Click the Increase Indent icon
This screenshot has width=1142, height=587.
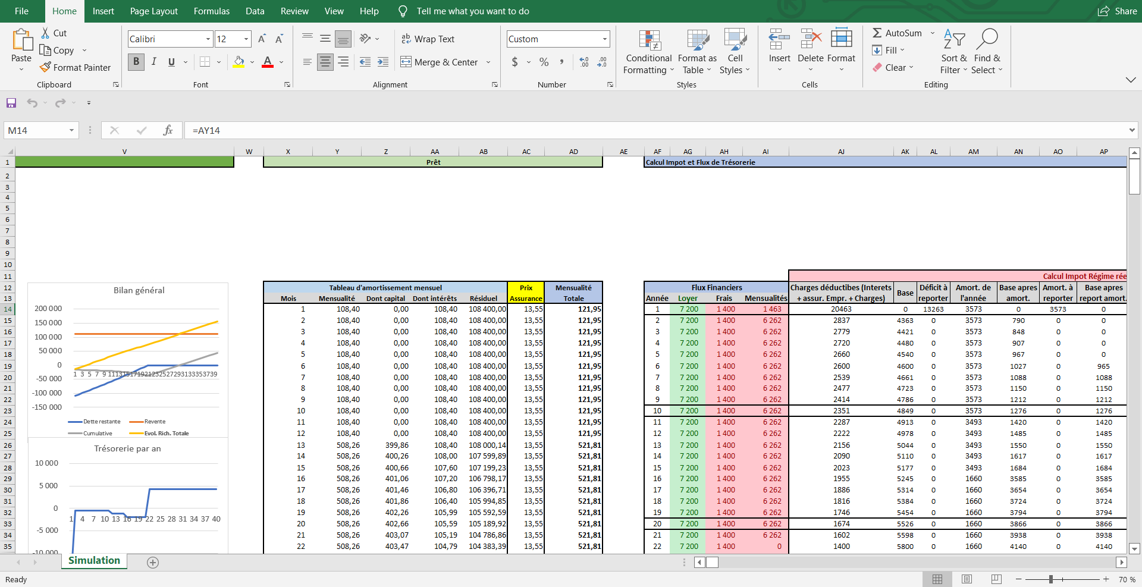click(383, 62)
